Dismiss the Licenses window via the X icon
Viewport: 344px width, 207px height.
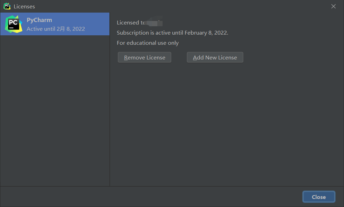click(333, 6)
